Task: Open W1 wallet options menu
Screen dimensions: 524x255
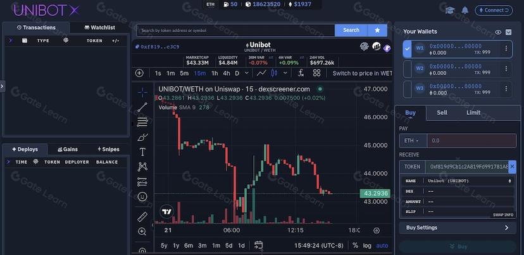Action: point(506,49)
